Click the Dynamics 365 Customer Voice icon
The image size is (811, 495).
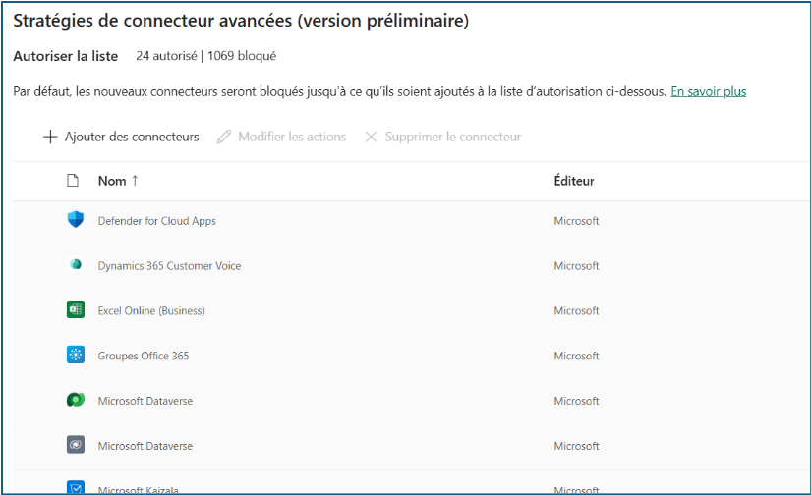tap(75, 265)
